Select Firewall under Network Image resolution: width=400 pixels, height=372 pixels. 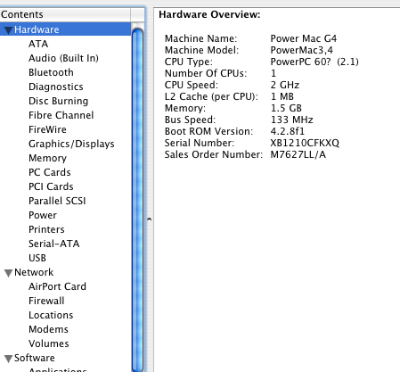[x=46, y=301]
